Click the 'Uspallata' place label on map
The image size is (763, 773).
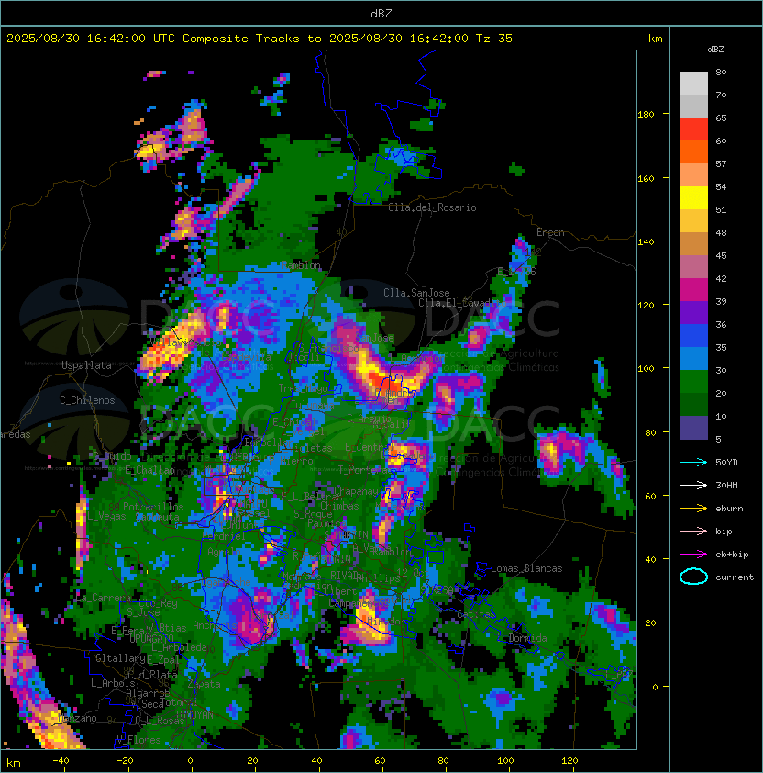point(86,365)
